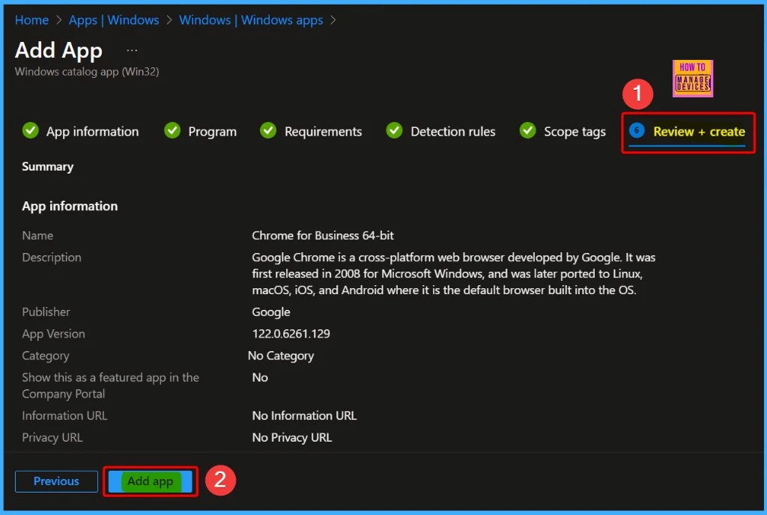
Task: Go to Apps | Windows breadcrumb
Action: 114,20
